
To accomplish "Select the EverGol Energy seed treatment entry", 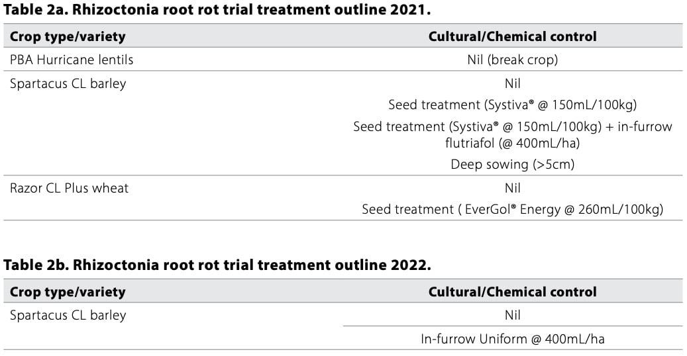I will 512,209.
